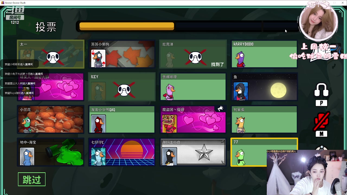Click the 跳过 skip vote button
The height and width of the screenshot is (195, 347).
click(32, 179)
